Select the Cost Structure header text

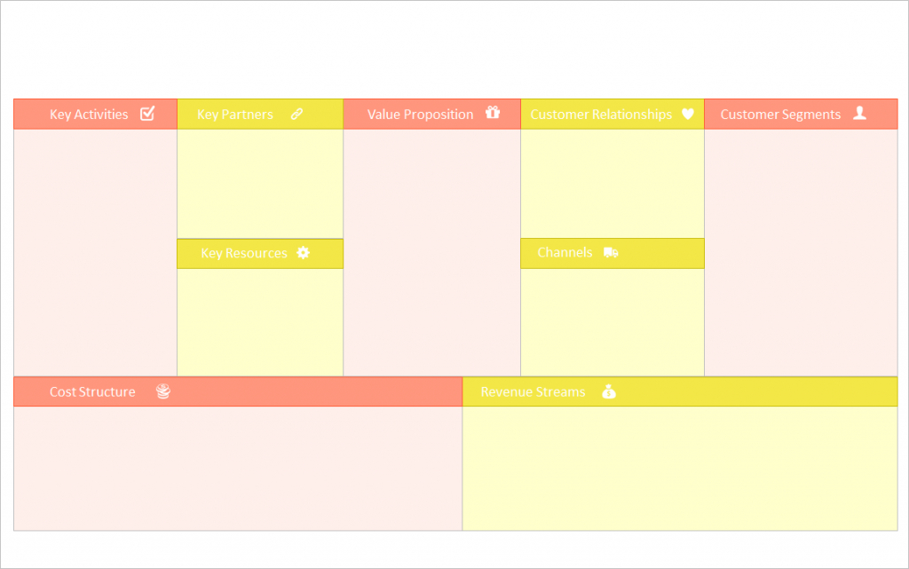pyautogui.click(x=92, y=391)
